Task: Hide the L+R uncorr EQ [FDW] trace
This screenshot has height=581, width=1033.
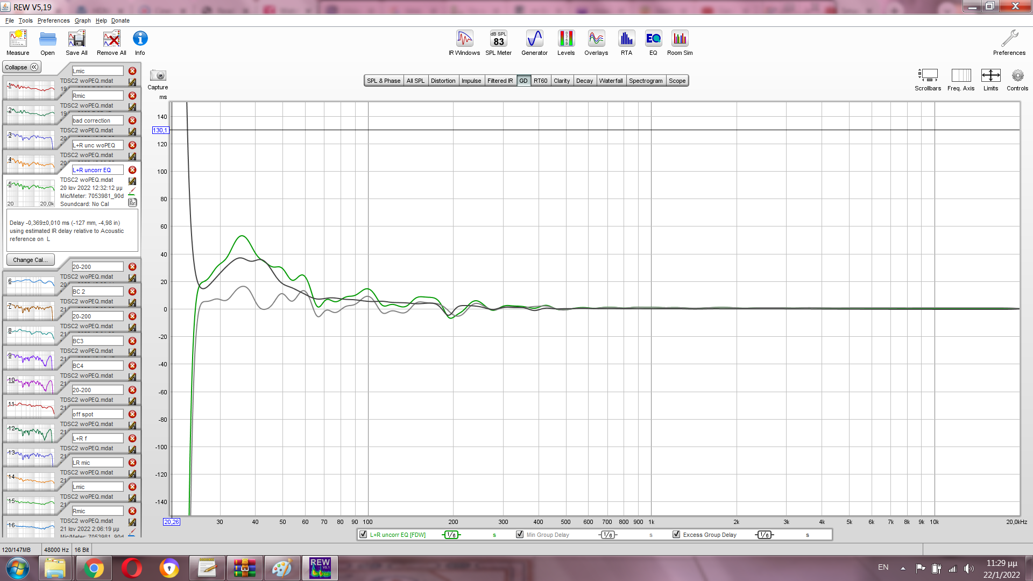Action: (x=363, y=535)
